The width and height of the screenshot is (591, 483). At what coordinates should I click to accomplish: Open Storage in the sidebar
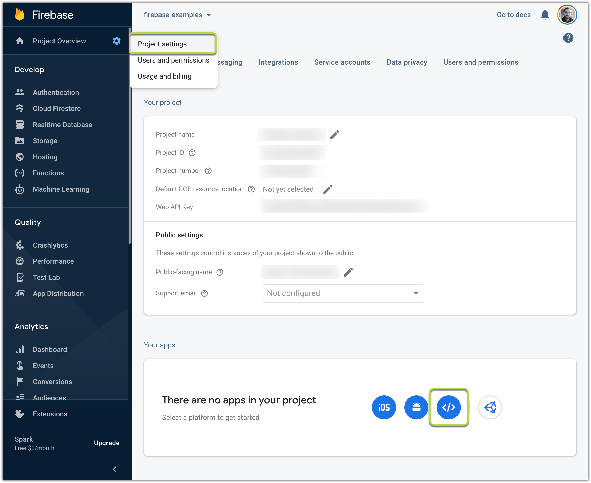[x=45, y=141]
